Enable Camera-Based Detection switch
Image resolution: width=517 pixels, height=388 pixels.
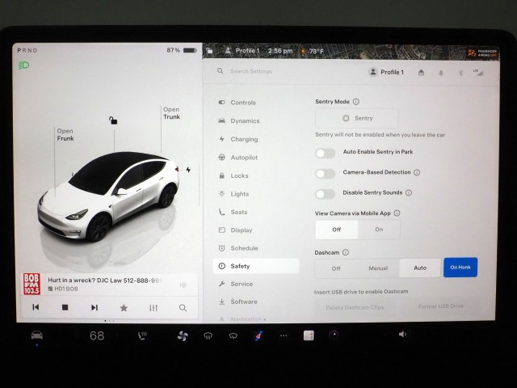325,173
